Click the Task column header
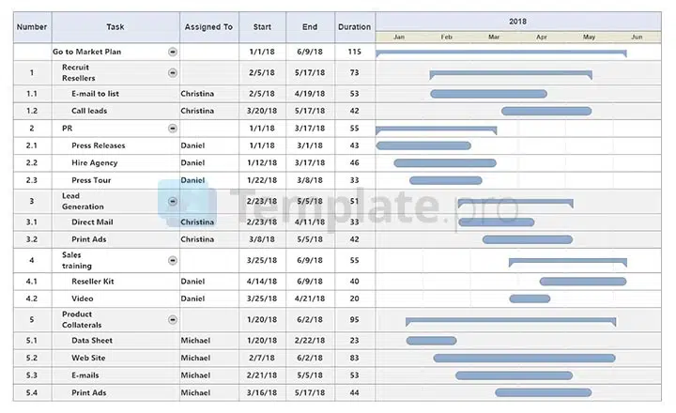676x413 pixels. point(115,27)
